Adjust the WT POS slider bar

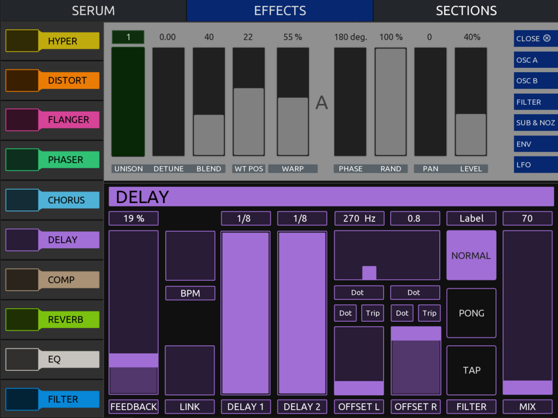[248, 102]
